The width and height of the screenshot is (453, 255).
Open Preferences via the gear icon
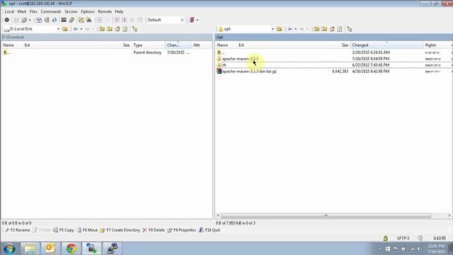(6, 20)
